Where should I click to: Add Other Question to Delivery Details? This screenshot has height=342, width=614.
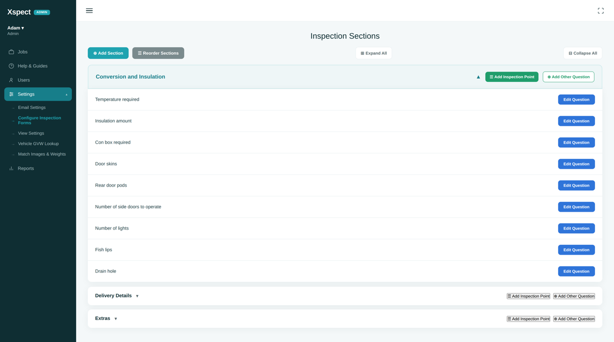pyautogui.click(x=574, y=296)
